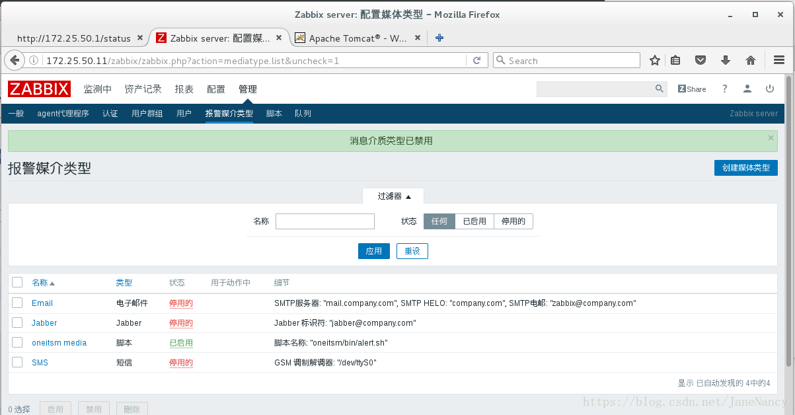Viewport: 795px width, 415px height.
Task: Click the 重设 filter button
Action: click(412, 251)
